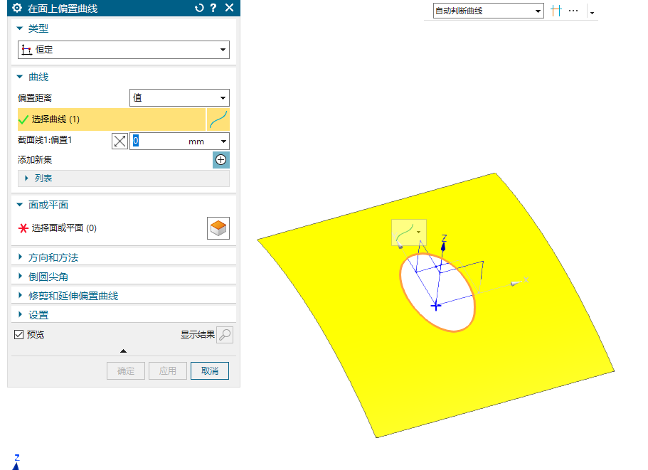Screen dimensions: 648x470
Task: Collapse the dialog with the up-arrow
Action: [123, 351]
